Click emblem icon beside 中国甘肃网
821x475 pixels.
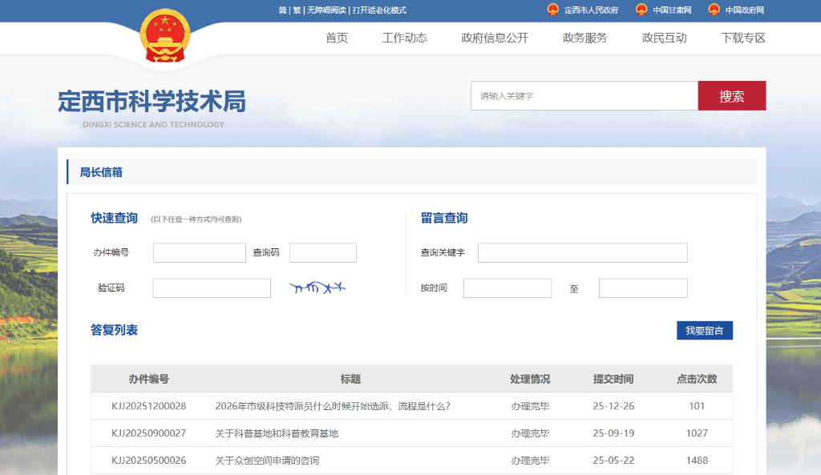click(641, 10)
